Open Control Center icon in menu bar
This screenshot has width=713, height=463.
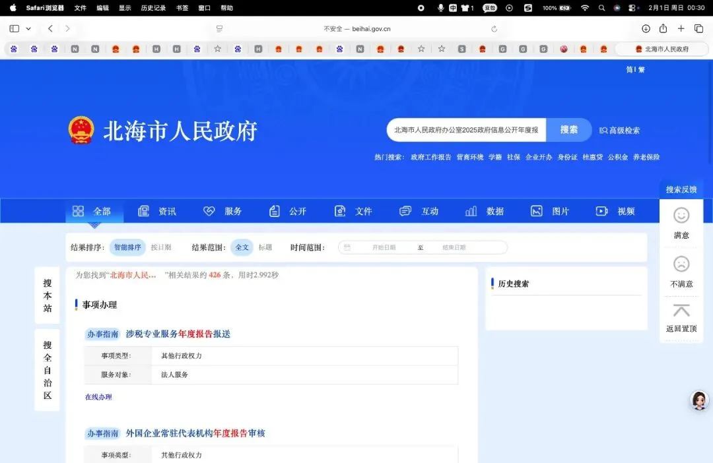(x=632, y=8)
